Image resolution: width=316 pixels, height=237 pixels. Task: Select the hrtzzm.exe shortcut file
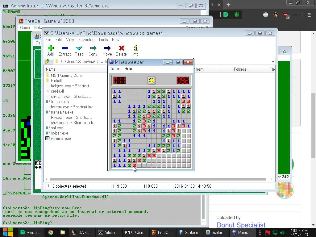coord(72,107)
